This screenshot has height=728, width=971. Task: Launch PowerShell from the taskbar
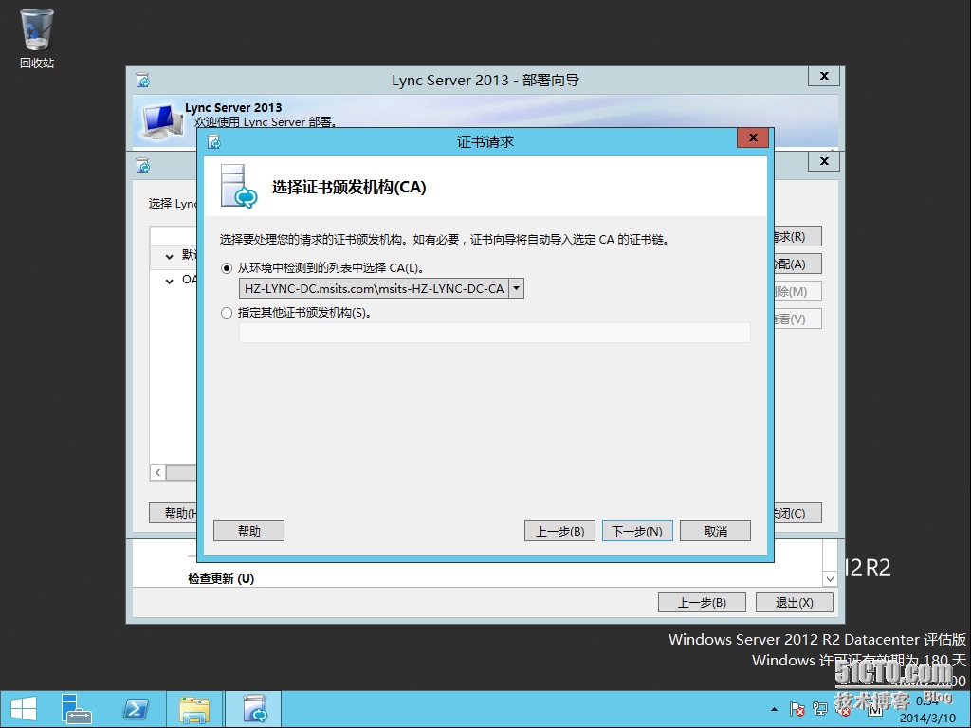click(136, 709)
